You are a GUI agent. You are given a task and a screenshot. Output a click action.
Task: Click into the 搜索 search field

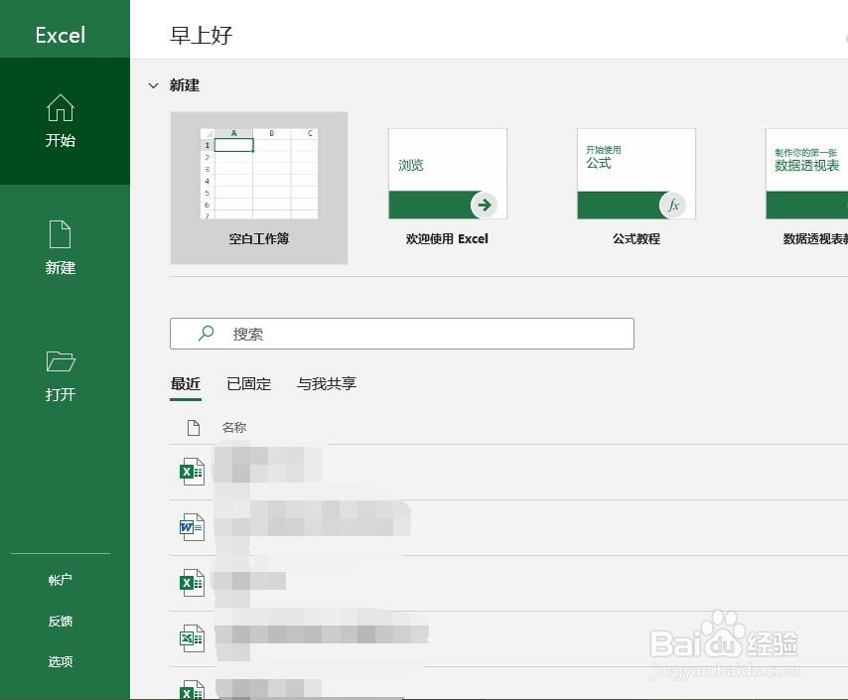point(402,334)
